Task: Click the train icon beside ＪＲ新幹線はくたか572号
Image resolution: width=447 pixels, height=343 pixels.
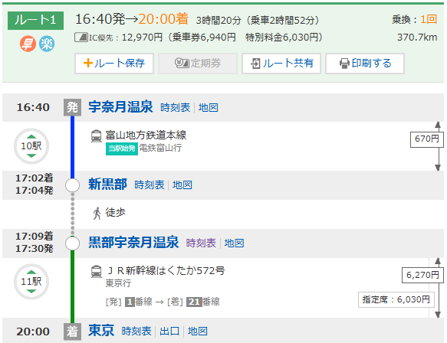Action: [x=97, y=271]
